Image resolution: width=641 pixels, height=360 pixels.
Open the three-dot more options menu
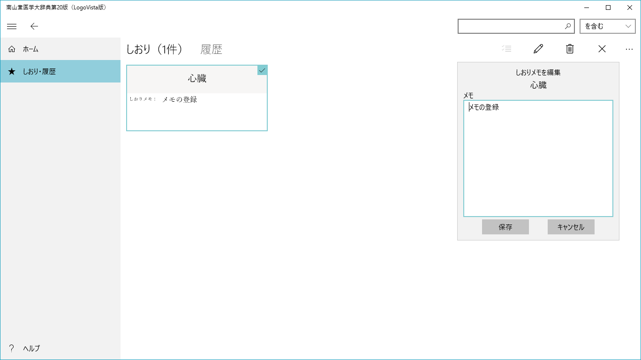629,49
